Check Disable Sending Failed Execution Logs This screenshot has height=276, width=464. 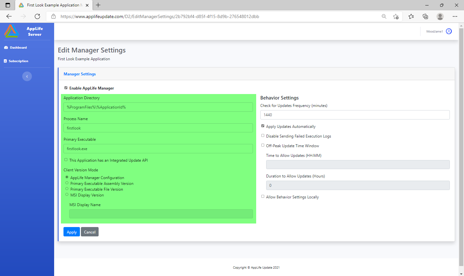pyautogui.click(x=263, y=136)
